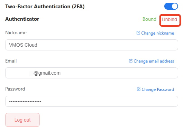Viewport: 194px width, 132px height.
Task: Select the Change email address link text
Action: [154, 61]
